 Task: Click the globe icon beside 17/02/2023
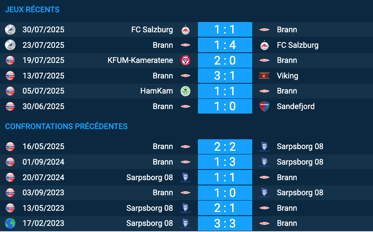pyautogui.click(x=10, y=223)
